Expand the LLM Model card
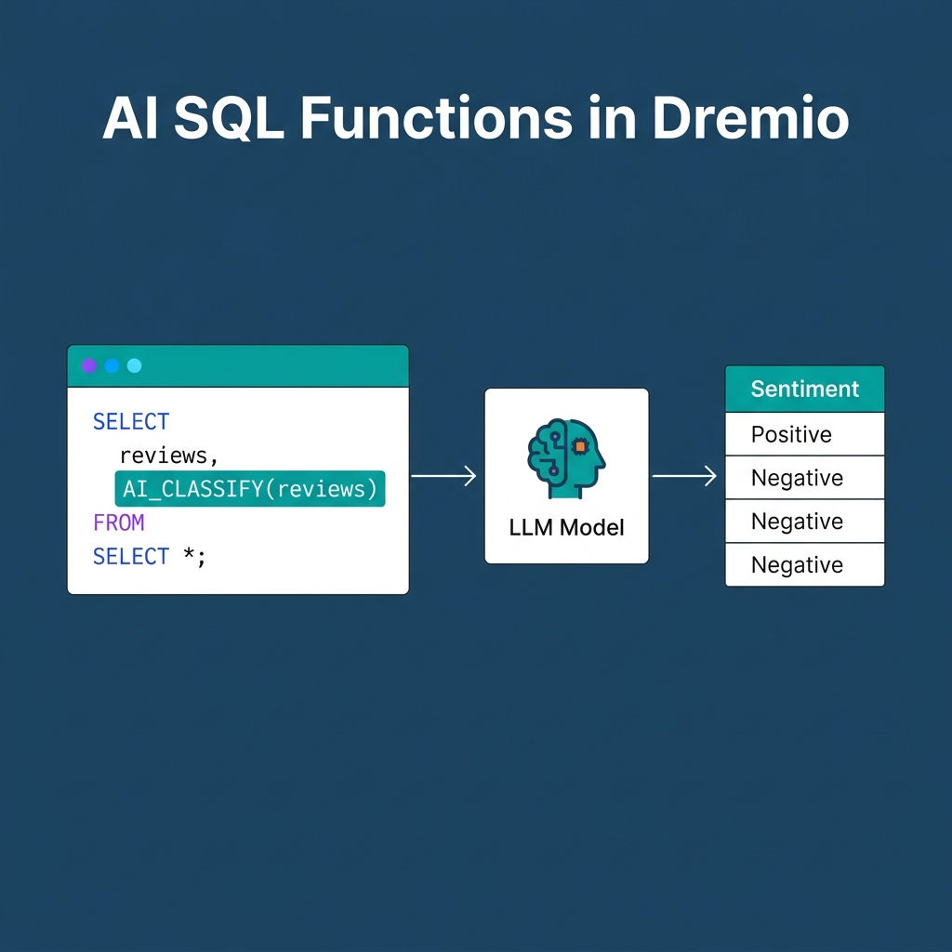The height and width of the screenshot is (952, 952). 565,475
